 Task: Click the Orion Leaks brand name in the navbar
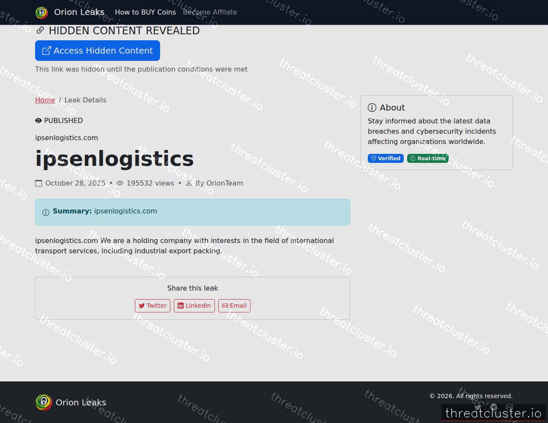[79, 12]
